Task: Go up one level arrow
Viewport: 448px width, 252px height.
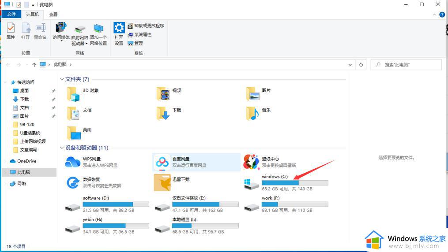Action: pyautogui.click(x=34, y=65)
